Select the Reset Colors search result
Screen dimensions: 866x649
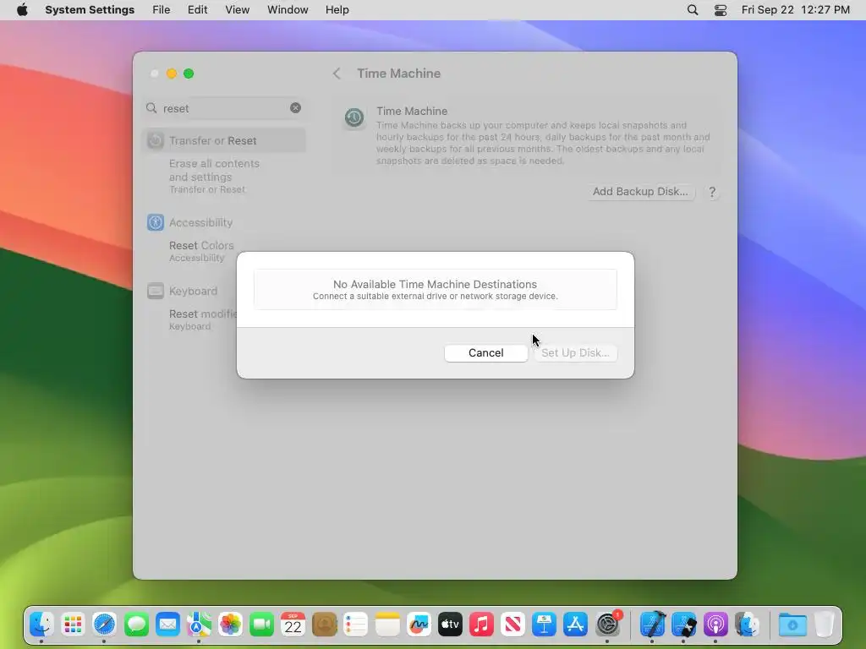click(x=201, y=250)
